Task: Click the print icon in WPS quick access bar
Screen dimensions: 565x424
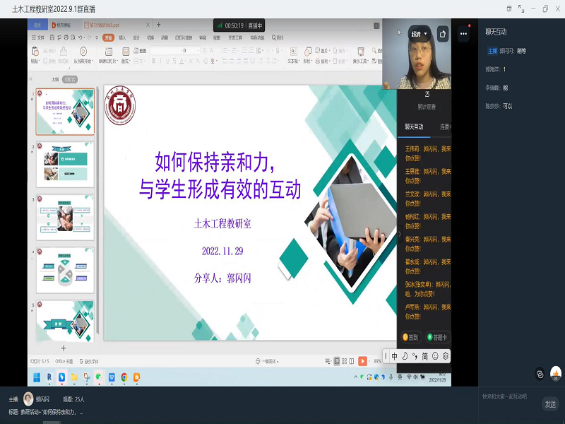Action: [x=66, y=37]
